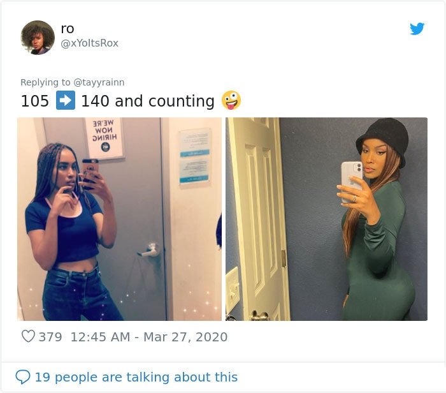Click the mirrored "We're now hiring" sign

tap(104, 138)
